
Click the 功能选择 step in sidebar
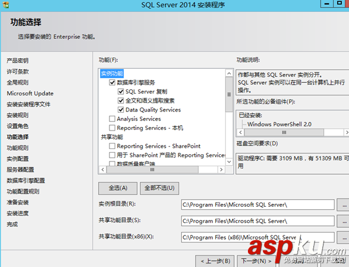(x=18, y=137)
